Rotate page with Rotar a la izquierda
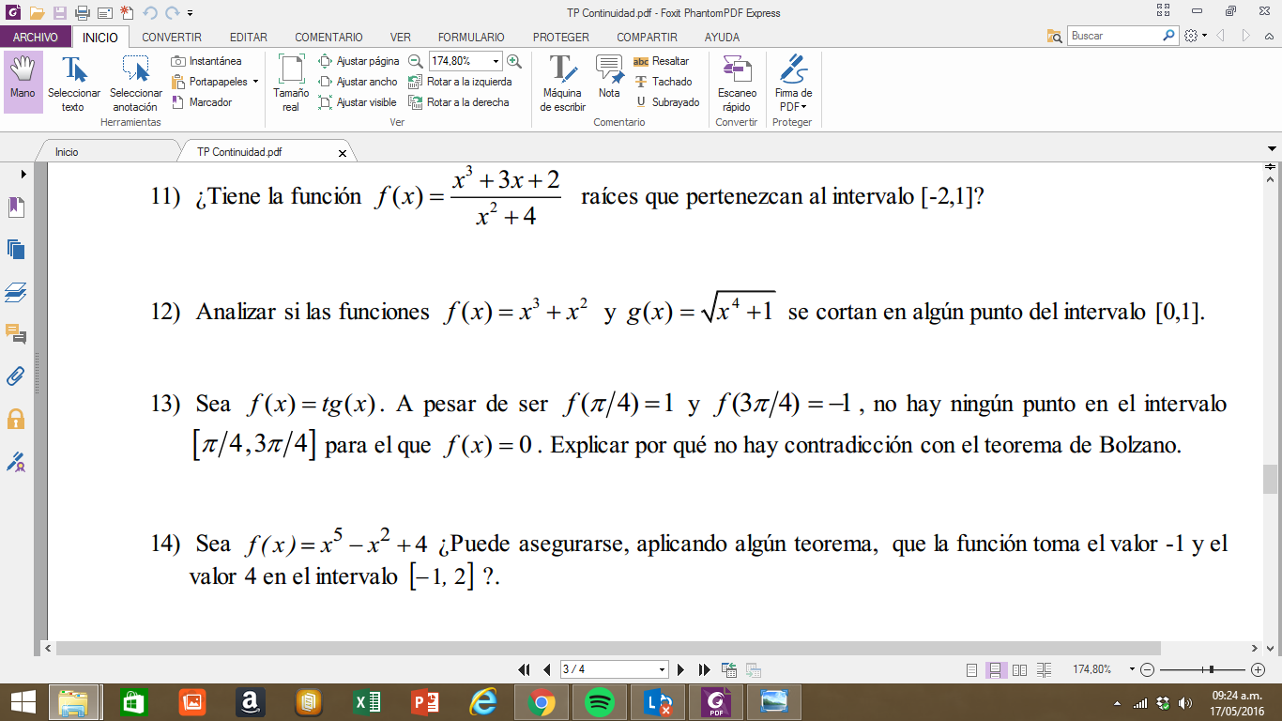 click(460, 82)
